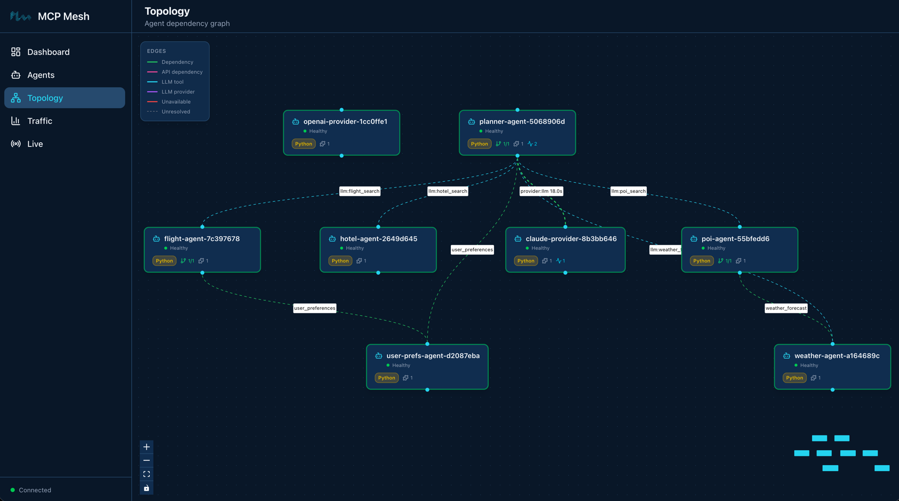
Task: Click the capabilities puzzle icon on hotel-agent-2649d645
Action: pyautogui.click(x=360, y=260)
